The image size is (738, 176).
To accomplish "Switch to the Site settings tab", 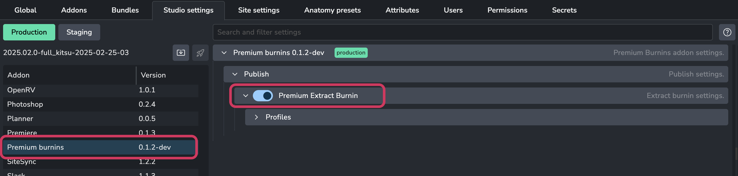I will 259,10.
